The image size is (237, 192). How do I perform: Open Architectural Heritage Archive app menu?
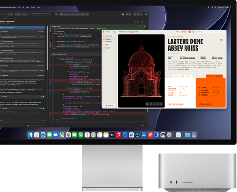click(8, 7)
